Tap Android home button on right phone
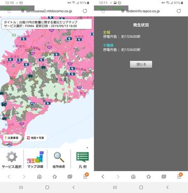The height and width of the screenshot is (193, 188). (x=141, y=187)
